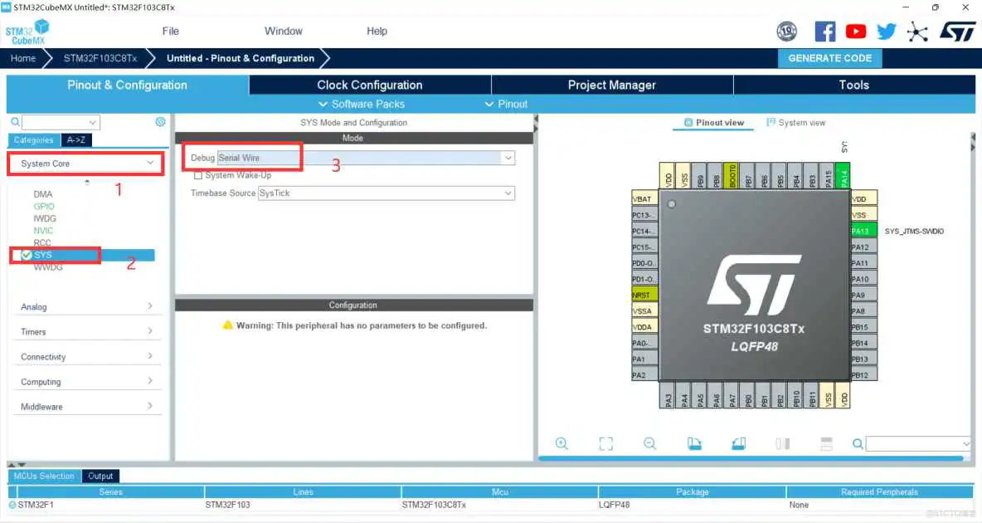The image size is (982, 523).
Task: Zoom out on the pinout view
Action: [x=649, y=443]
